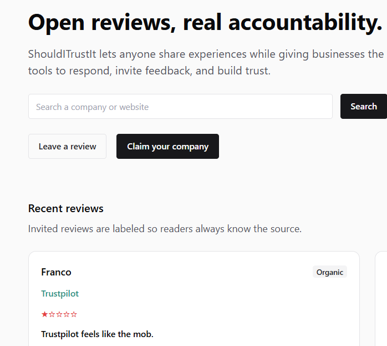Open the Claim your company page
The image size is (387, 346).
[x=167, y=147]
